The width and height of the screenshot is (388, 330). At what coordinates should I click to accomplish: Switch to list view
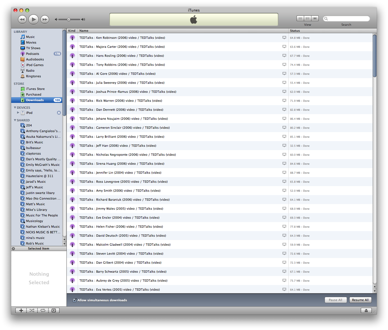pyautogui.click(x=300, y=19)
